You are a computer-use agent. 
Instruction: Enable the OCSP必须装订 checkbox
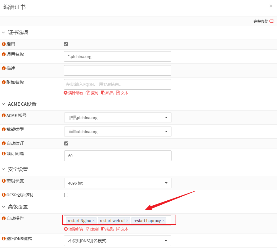[66, 195]
